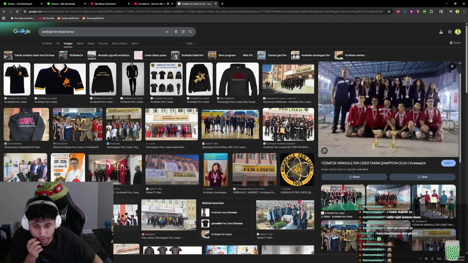Open Chrome three-dot menu

pos(464,11)
